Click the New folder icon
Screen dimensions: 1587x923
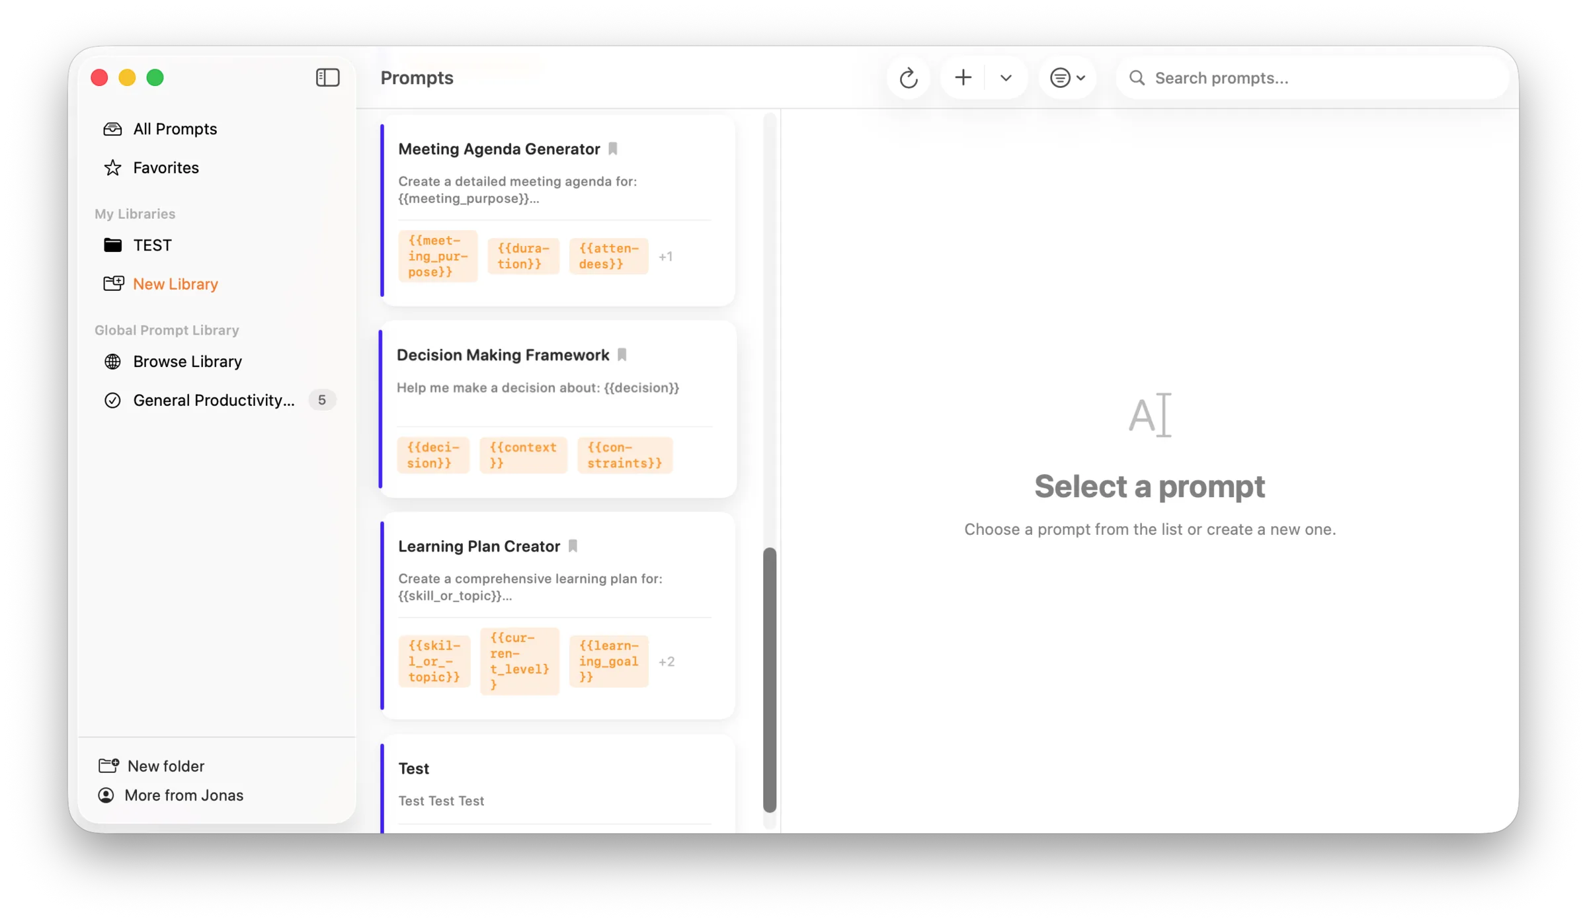click(108, 766)
